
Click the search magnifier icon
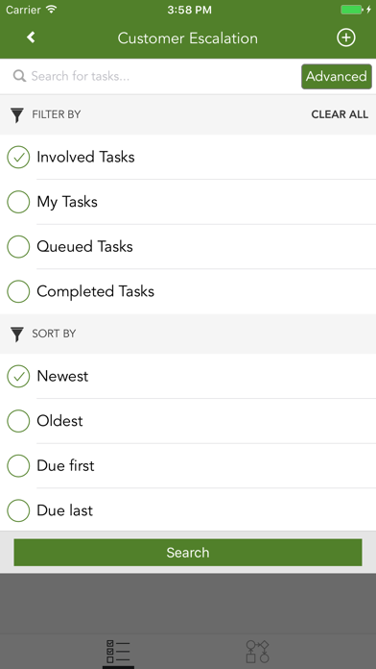(x=19, y=76)
